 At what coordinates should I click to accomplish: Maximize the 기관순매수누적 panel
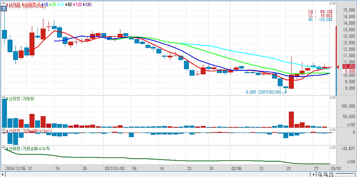click(x=334, y=147)
